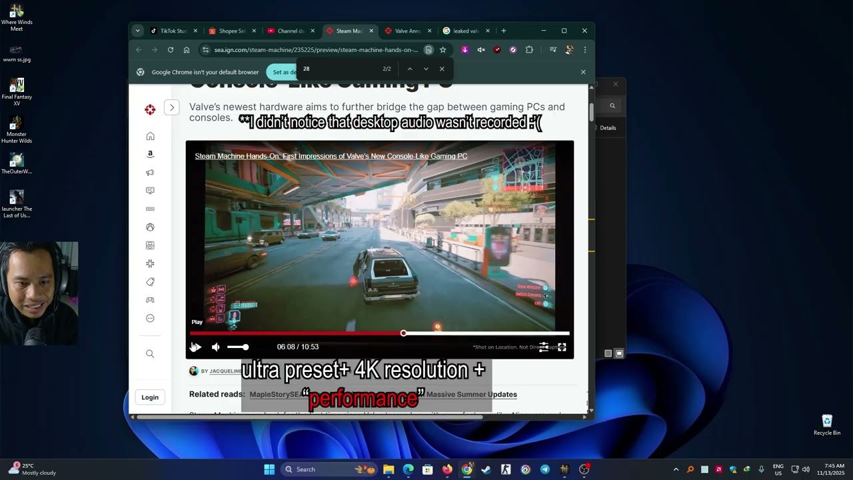Mute the video player volume

point(216,347)
